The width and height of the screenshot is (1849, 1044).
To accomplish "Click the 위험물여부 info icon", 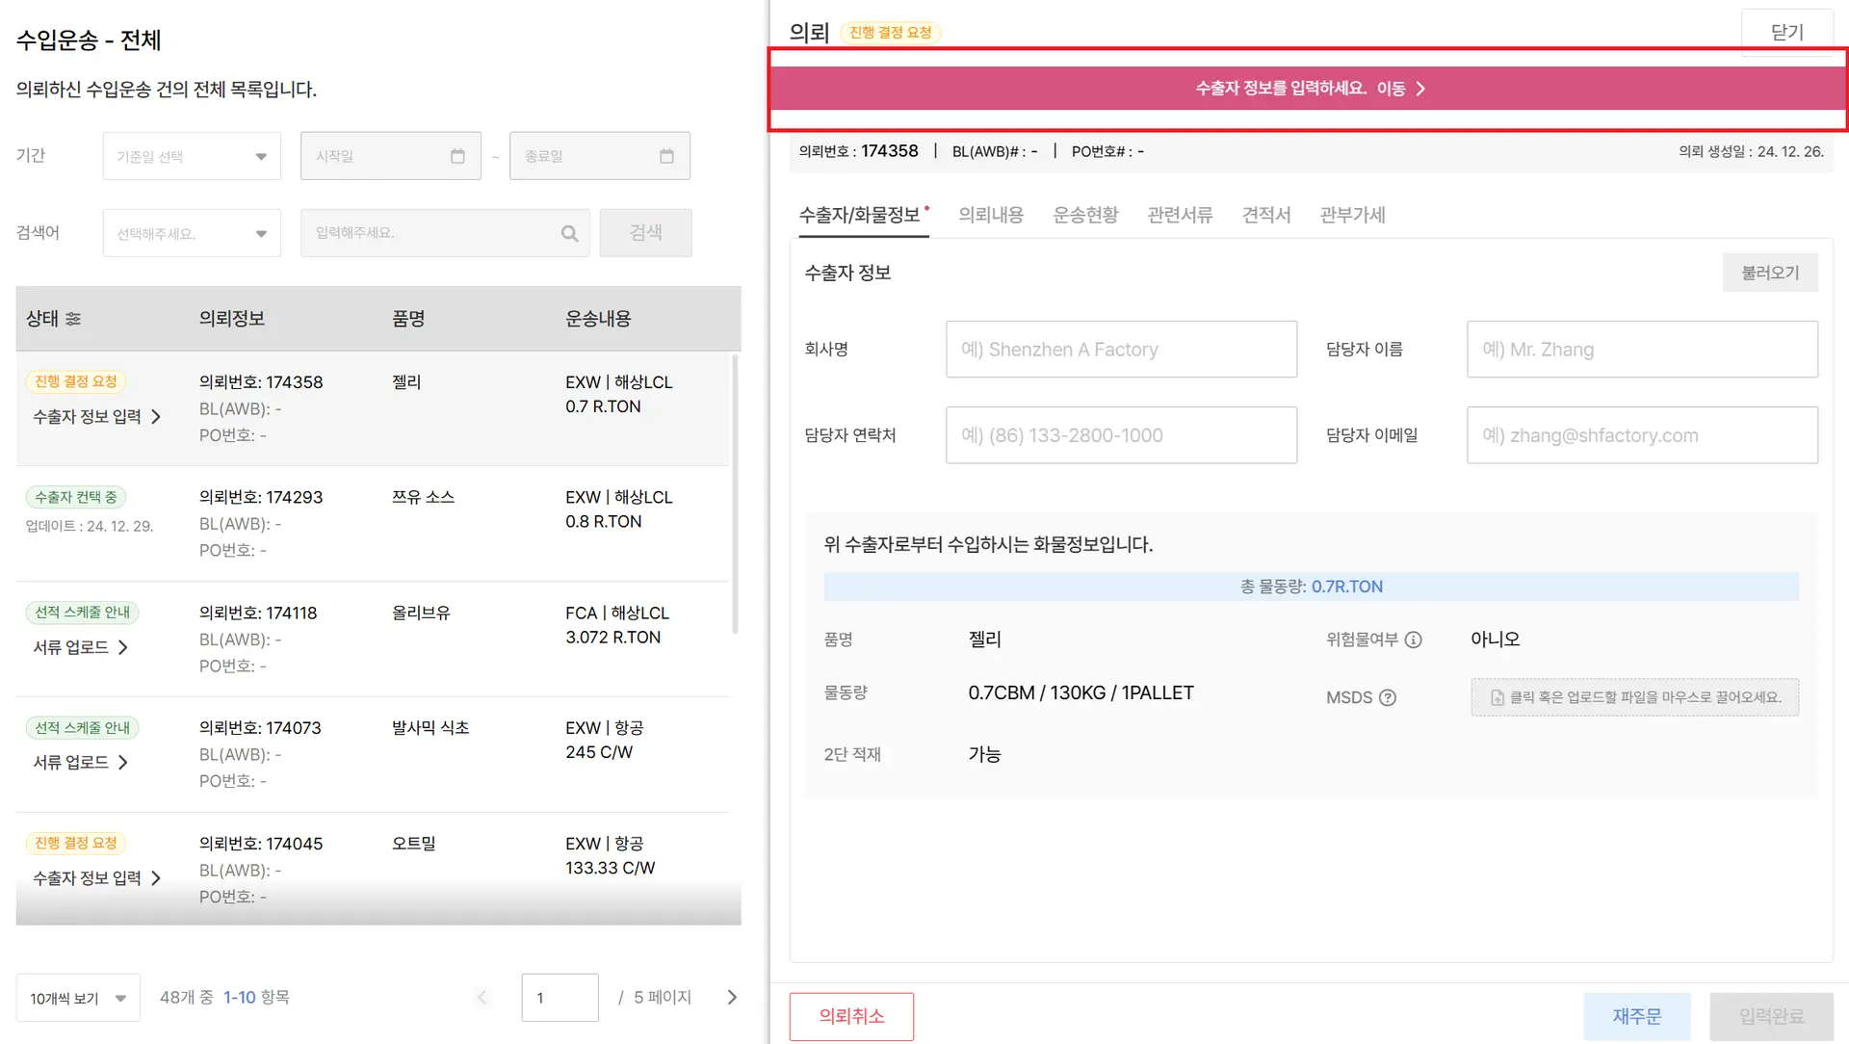I will [x=1413, y=639].
